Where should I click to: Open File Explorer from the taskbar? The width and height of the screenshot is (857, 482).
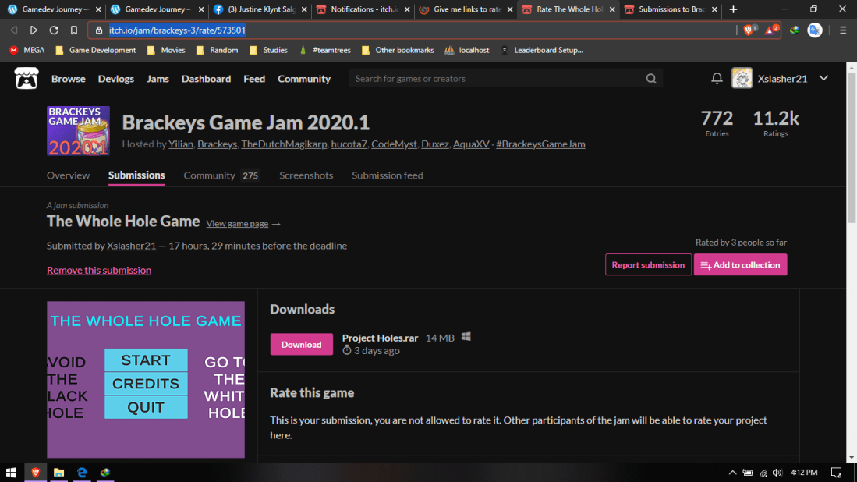[x=58, y=473]
